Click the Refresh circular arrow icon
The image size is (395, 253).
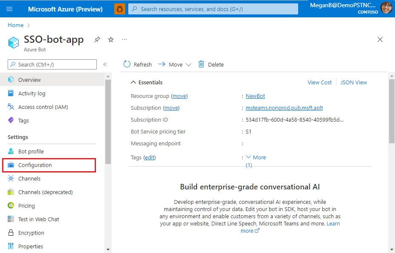coord(127,64)
